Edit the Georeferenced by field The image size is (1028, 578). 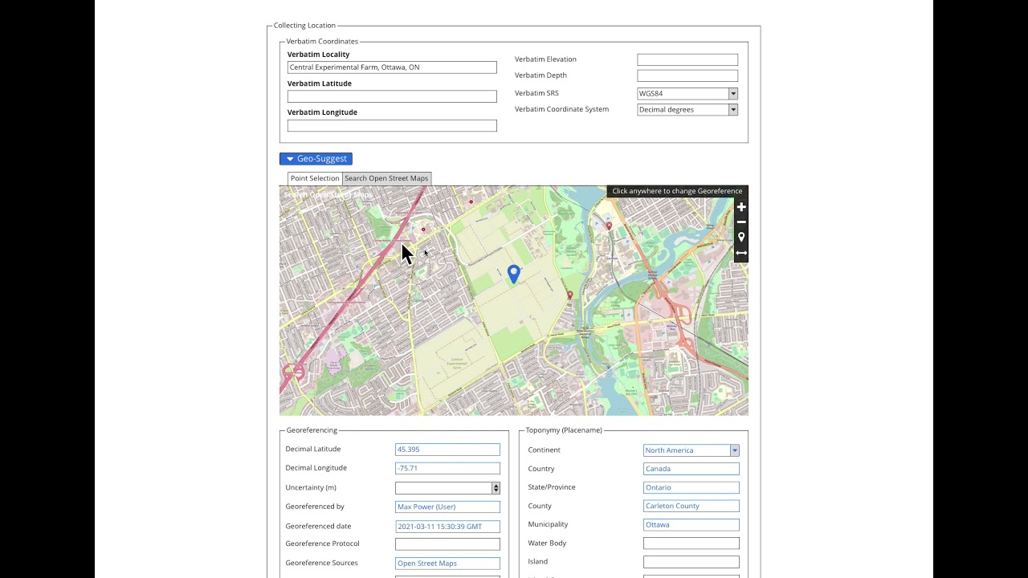pyautogui.click(x=447, y=507)
